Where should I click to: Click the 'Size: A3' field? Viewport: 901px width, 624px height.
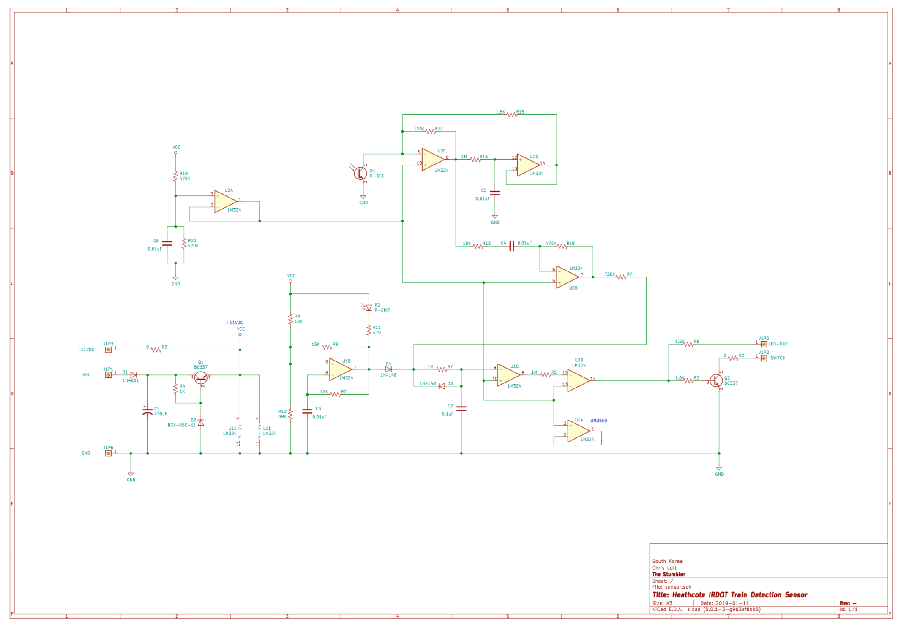[x=662, y=603]
